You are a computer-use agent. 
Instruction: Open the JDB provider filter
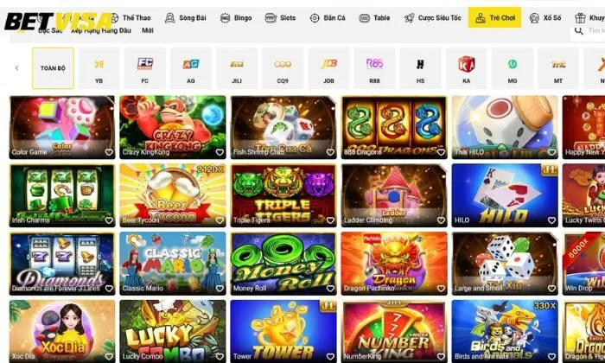[328, 68]
